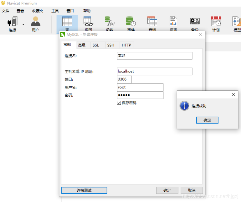Screen dimensions: 241x202
Task: Click the 密码 label
Action: pos(69,95)
